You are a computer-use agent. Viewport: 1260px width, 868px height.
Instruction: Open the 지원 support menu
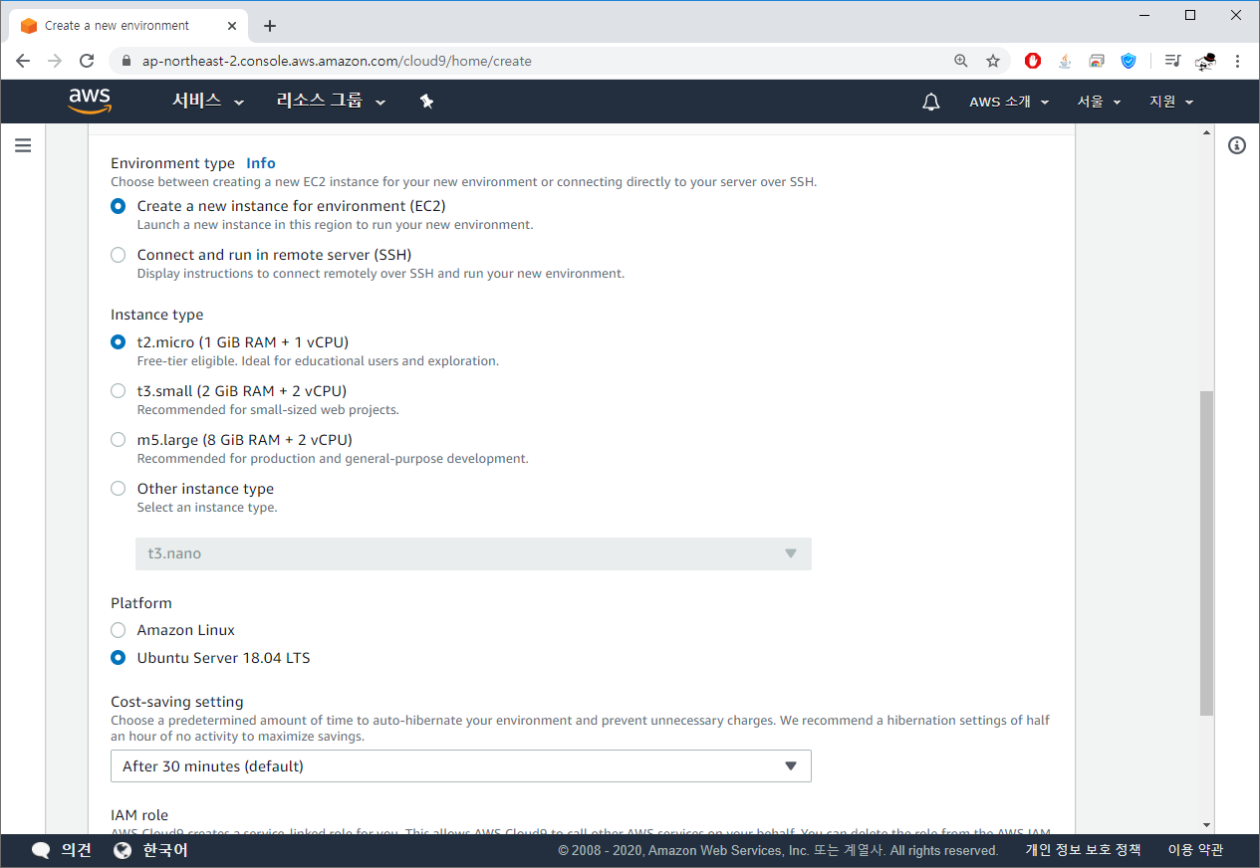coord(1170,102)
